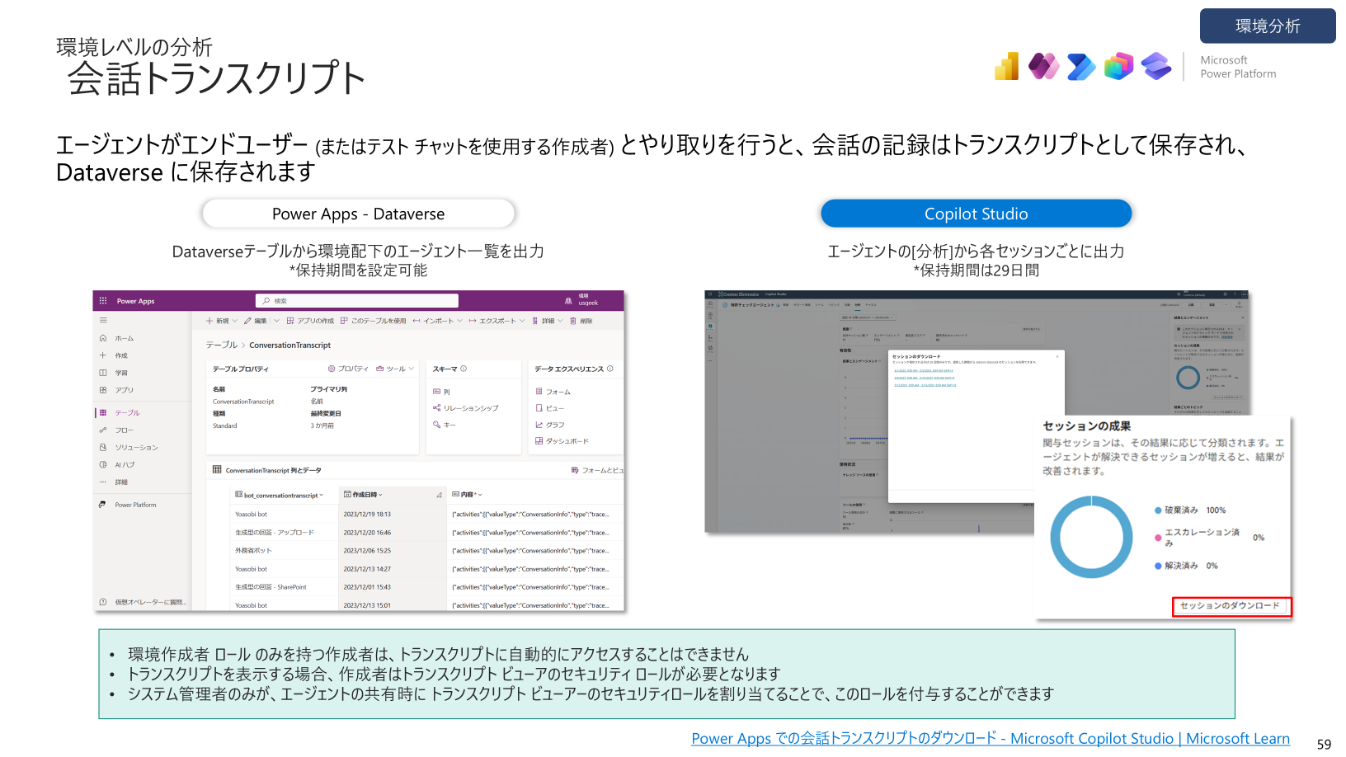1346x757 pixels.
Task: Click the hamburger menu icon in Power Apps sidebar
Action: click(103, 321)
